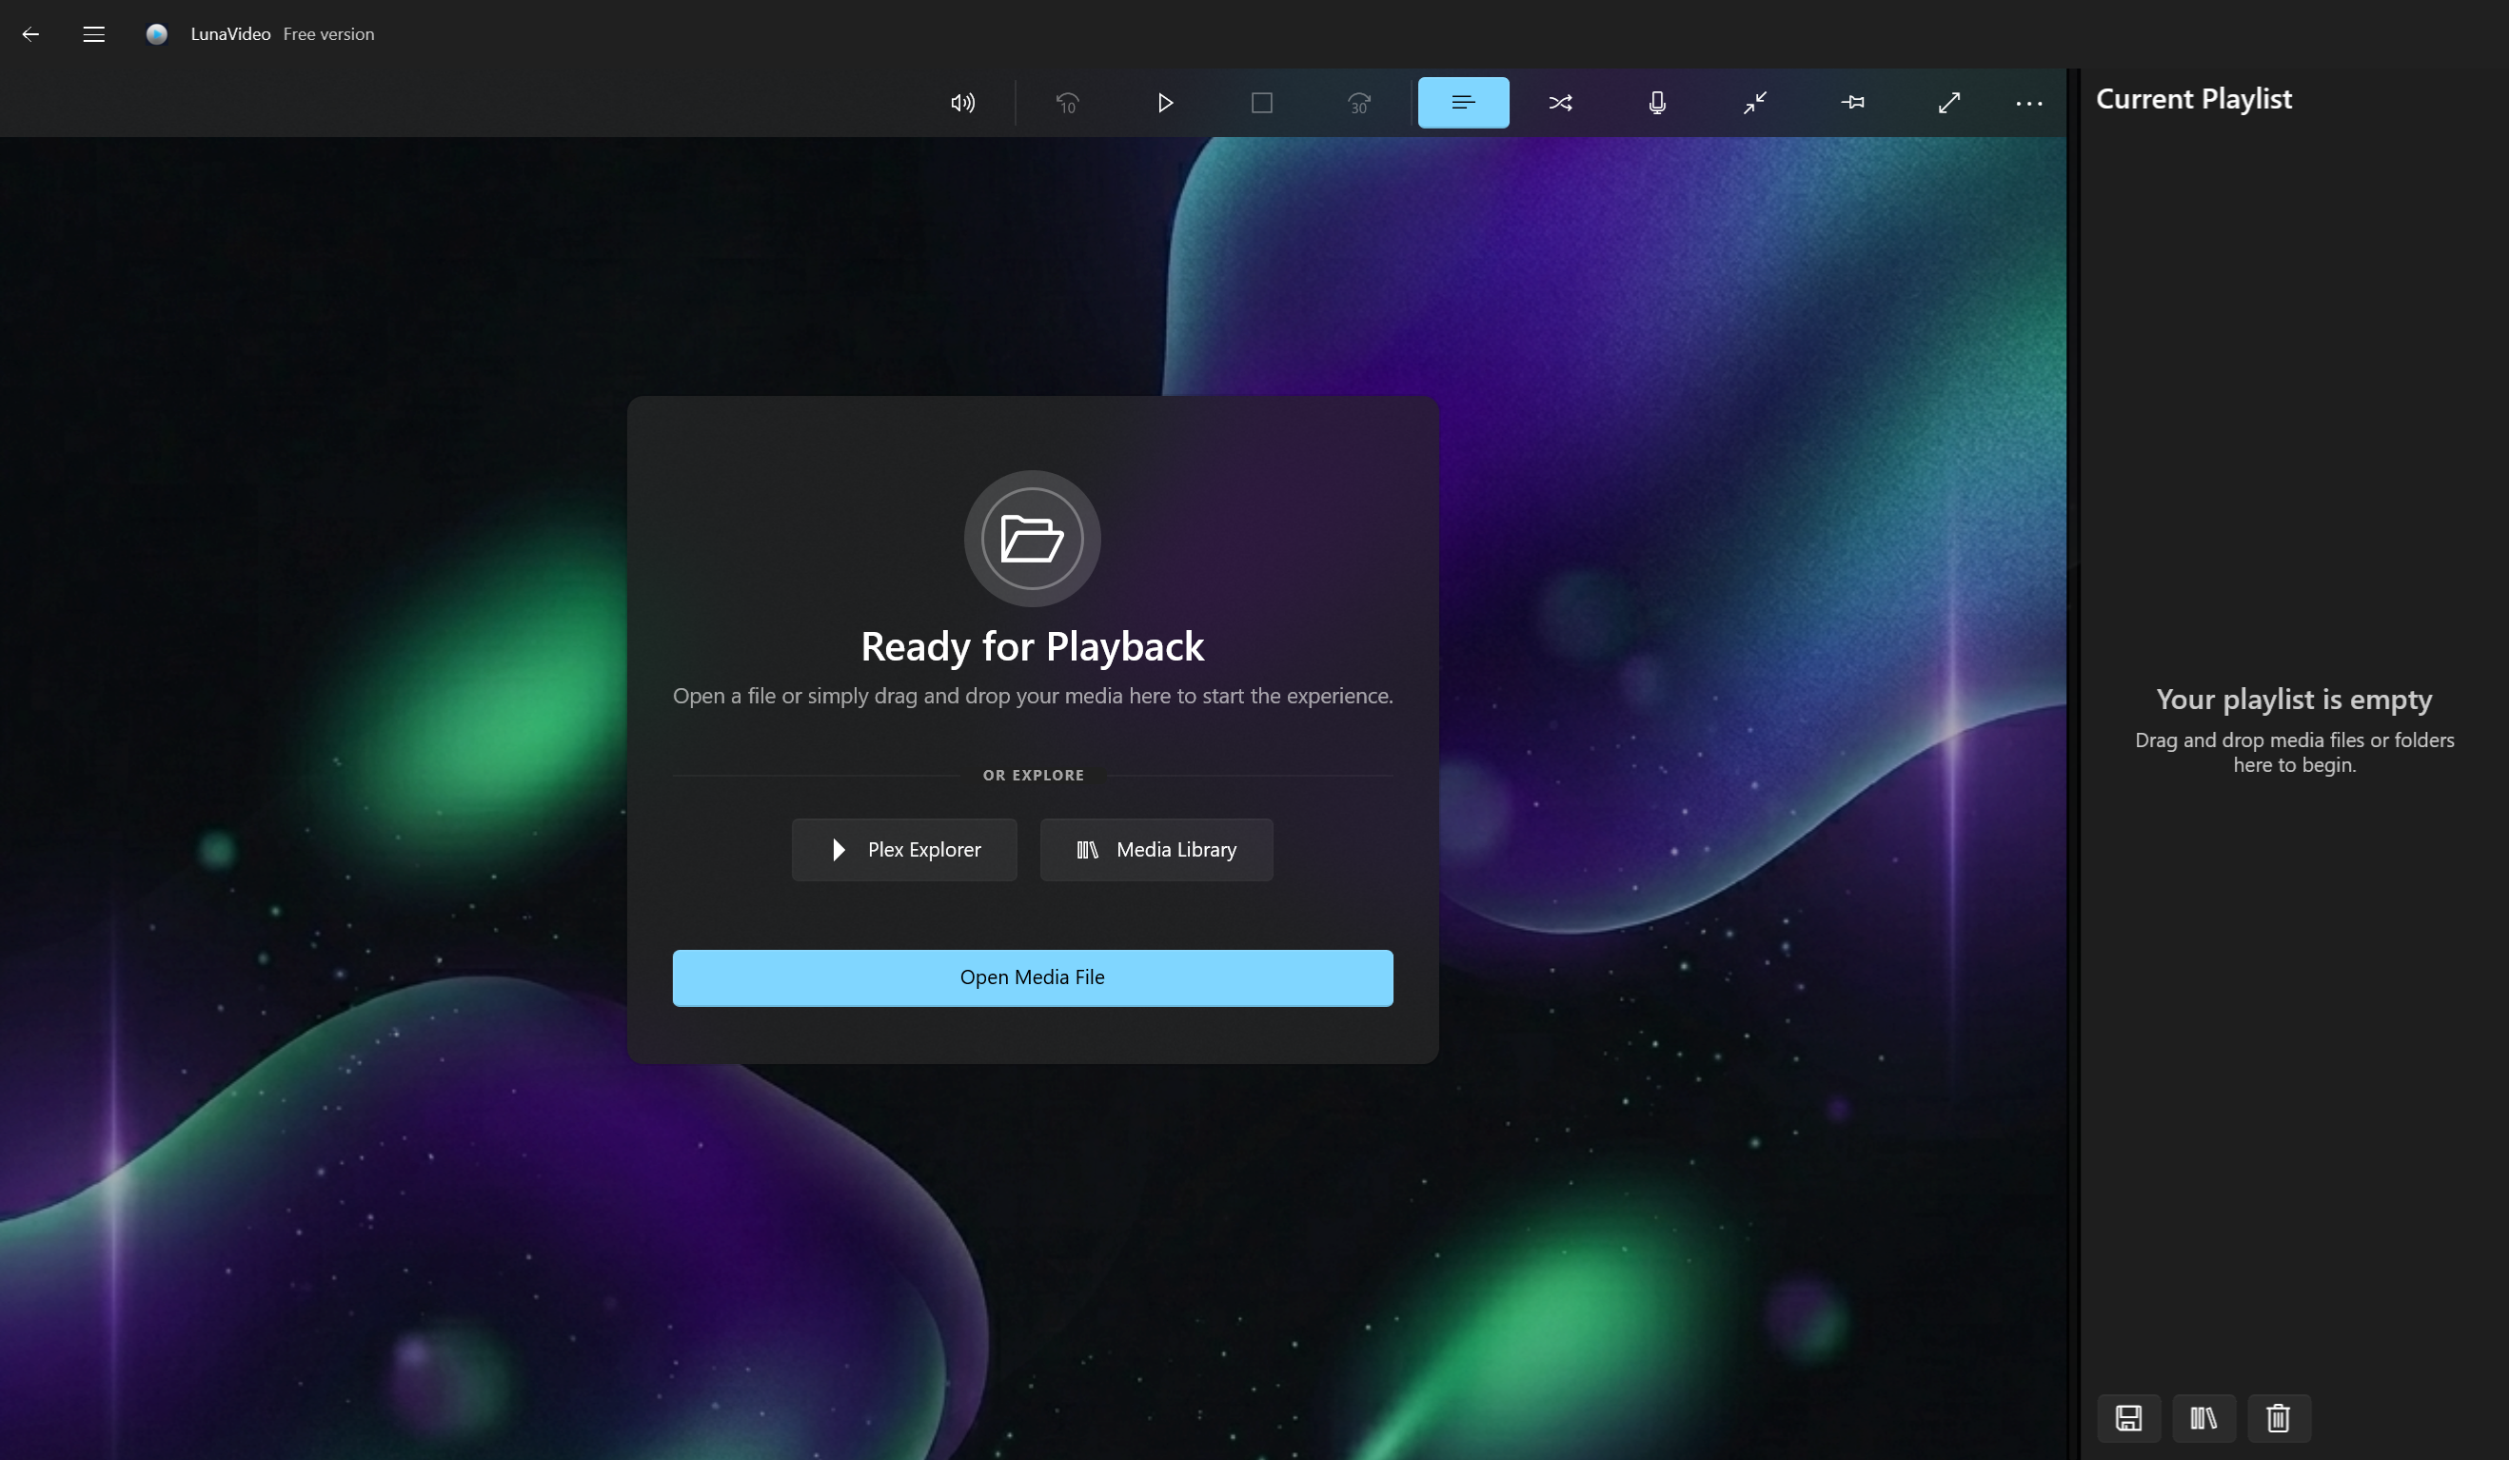Screen dimensions: 2509x1460
Task: Go back using the back arrow
Action: tap(30, 34)
